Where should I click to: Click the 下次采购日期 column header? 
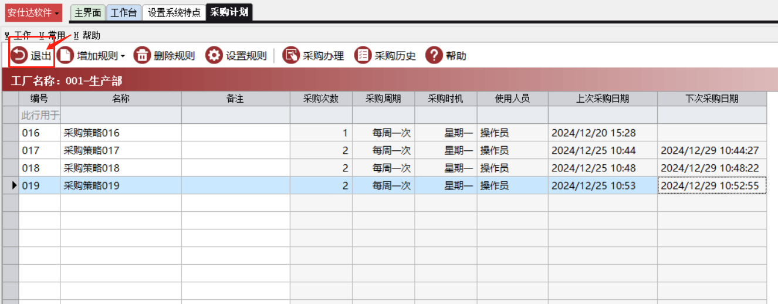(x=712, y=99)
